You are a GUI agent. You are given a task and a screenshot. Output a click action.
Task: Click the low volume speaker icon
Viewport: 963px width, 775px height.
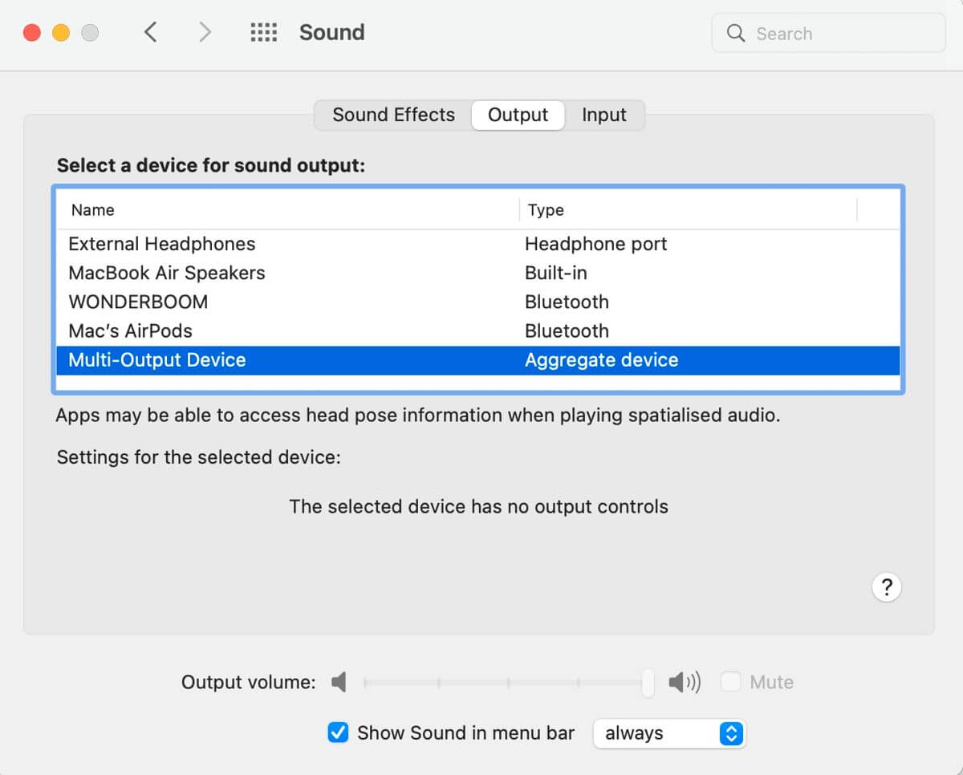coord(339,683)
